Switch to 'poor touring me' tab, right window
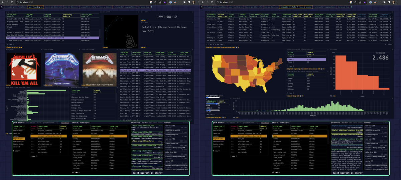This screenshot has width=401, height=180. point(236,7)
